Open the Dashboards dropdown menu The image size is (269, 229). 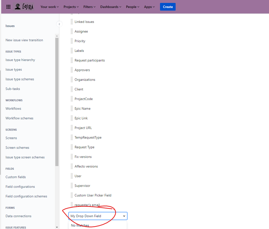click(111, 7)
